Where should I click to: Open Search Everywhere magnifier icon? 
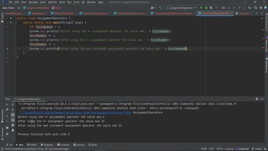(255, 8)
